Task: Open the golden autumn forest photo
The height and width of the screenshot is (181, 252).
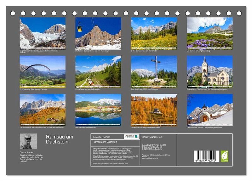Action: 154,110
